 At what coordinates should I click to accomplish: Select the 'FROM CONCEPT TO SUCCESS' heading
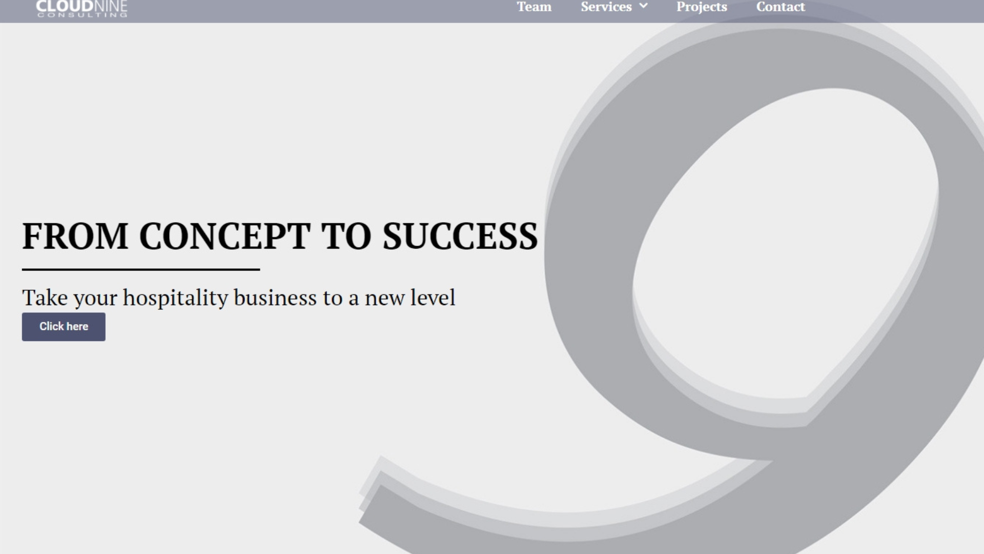[280, 236]
